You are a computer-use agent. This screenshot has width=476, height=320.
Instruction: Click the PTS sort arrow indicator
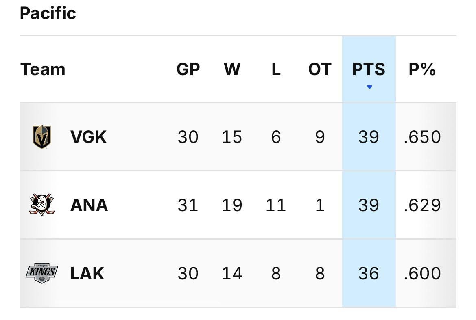point(369,87)
